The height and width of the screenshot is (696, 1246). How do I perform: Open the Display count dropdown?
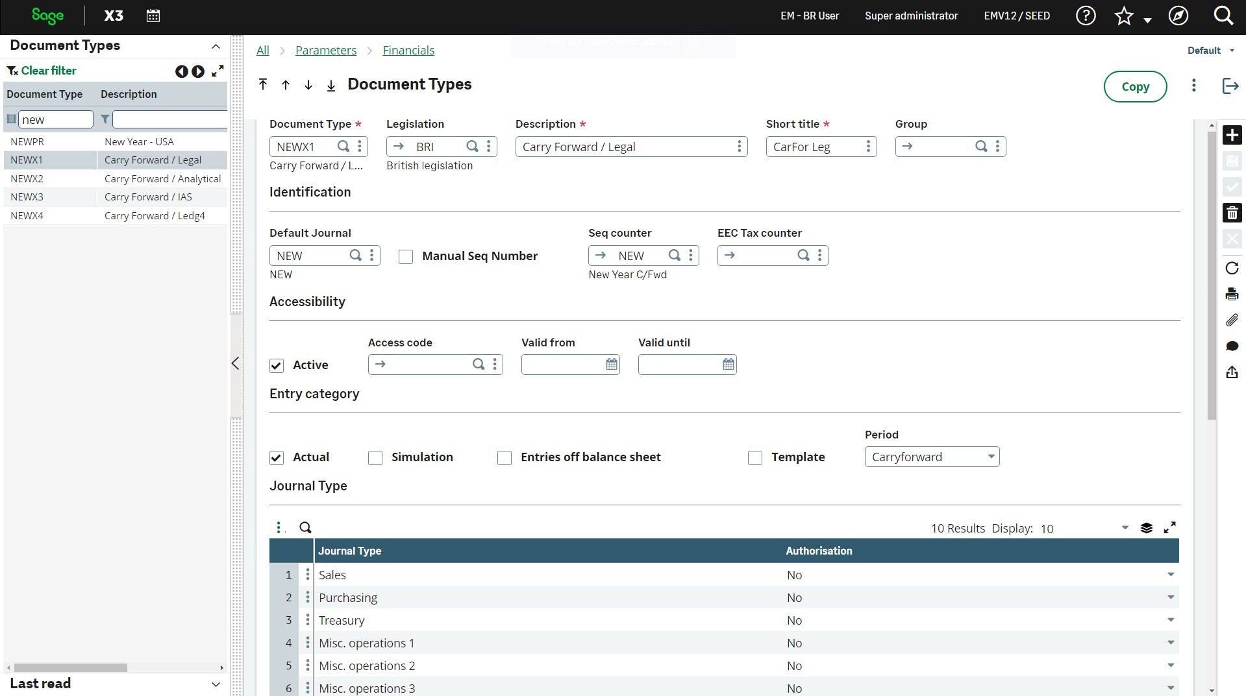[x=1125, y=528]
